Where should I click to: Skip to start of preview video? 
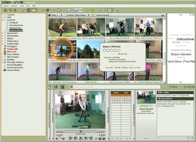pos(70,138)
